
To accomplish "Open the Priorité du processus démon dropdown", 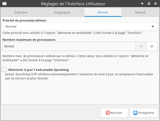I will (80, 26).
